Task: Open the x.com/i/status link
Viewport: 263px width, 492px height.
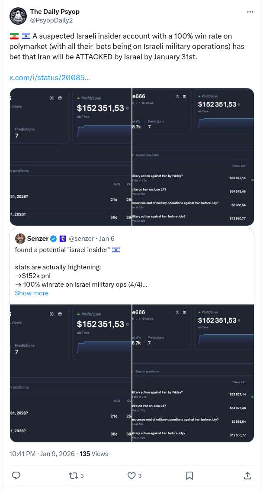Action: pyautogui.click(x=50, y=78)
